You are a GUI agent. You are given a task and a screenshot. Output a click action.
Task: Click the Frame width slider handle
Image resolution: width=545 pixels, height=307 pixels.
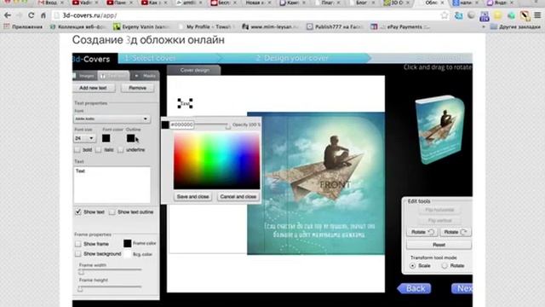(81, 271)
